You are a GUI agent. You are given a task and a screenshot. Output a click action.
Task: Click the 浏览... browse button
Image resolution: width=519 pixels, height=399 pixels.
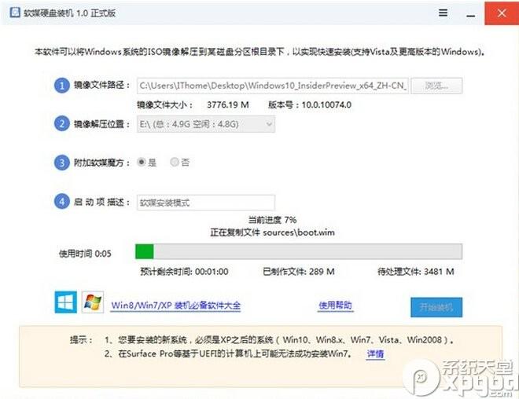tap(436, 86)
